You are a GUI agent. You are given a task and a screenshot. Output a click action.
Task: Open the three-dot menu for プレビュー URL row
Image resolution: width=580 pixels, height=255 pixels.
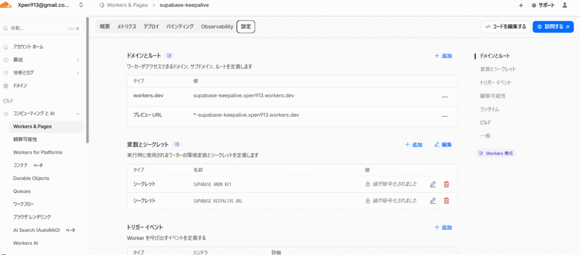point(445,116)
